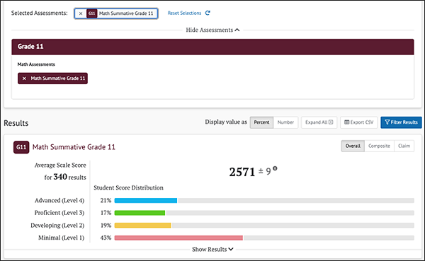Click the x on maroon Math Summative button
This screenshot has width=425, height=261.
[24, 79]
